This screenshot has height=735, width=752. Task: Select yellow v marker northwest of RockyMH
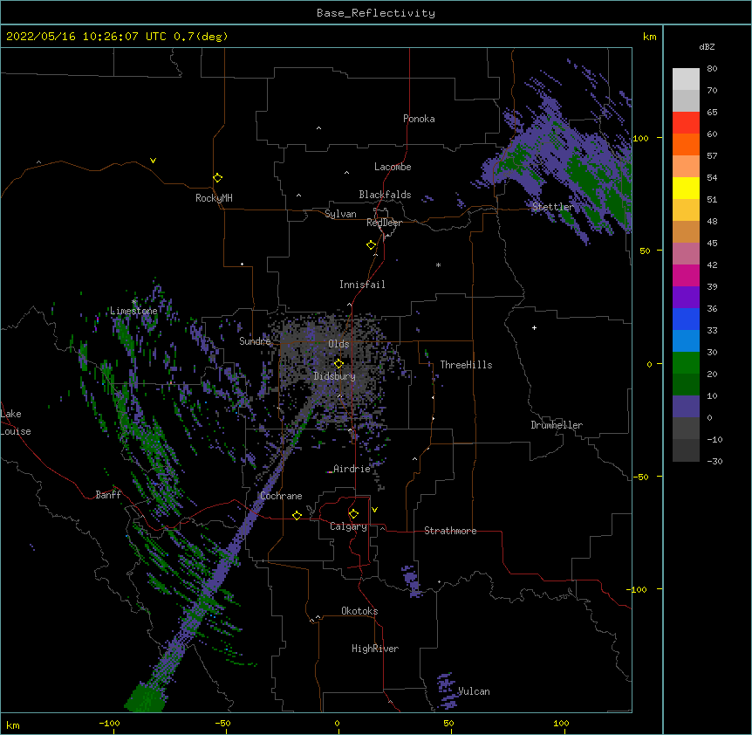coord(153,161)
